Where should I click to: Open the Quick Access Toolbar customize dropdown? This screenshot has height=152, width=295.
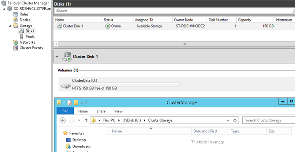point(82,102)
